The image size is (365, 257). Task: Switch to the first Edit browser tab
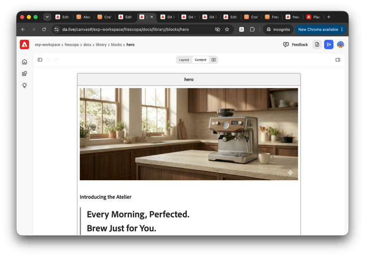pos(62,17)
